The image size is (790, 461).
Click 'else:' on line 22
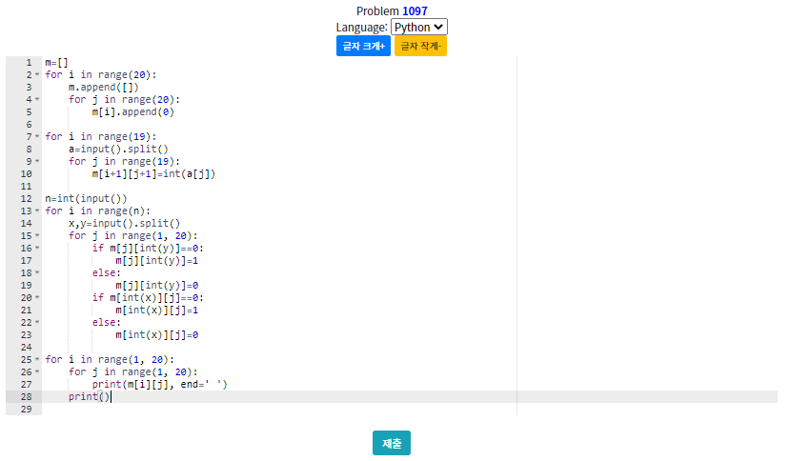coord(107,323)
